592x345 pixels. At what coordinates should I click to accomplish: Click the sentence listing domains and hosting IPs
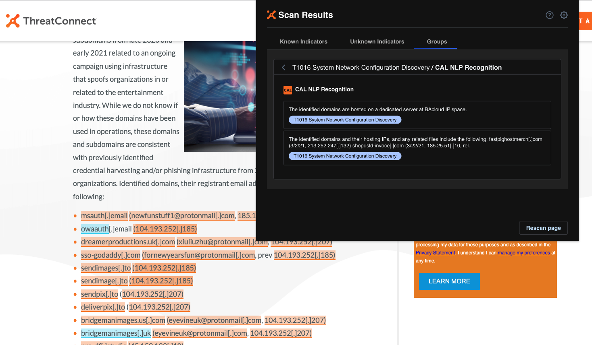(x=415, y=143)
